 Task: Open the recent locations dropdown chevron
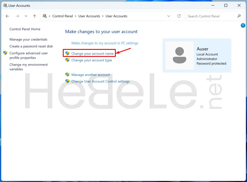pos(26,16)
